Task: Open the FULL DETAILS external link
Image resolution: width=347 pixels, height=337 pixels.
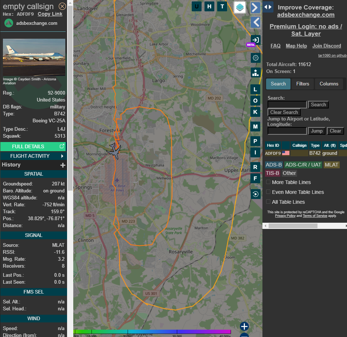Action: pos(33,146)
